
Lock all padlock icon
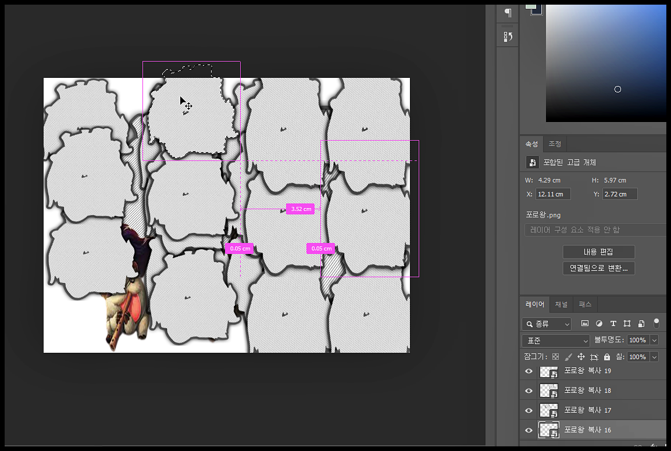(x=607, y=356)
